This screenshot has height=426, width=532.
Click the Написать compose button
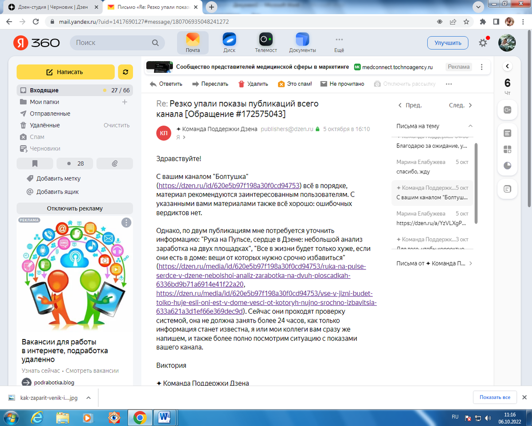point(66,72)
